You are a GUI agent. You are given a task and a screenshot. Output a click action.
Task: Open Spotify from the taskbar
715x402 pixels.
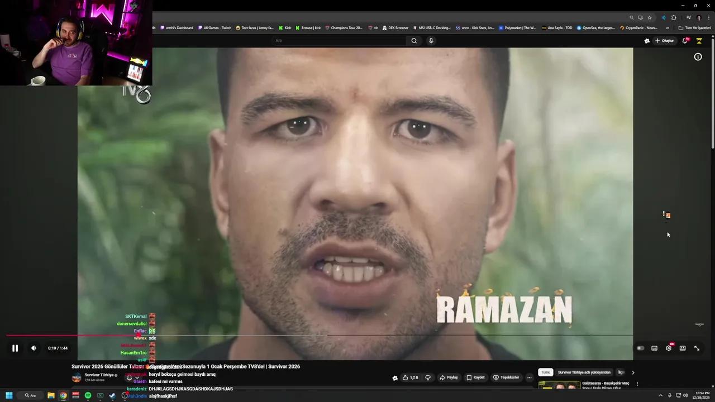click(88, 395)
